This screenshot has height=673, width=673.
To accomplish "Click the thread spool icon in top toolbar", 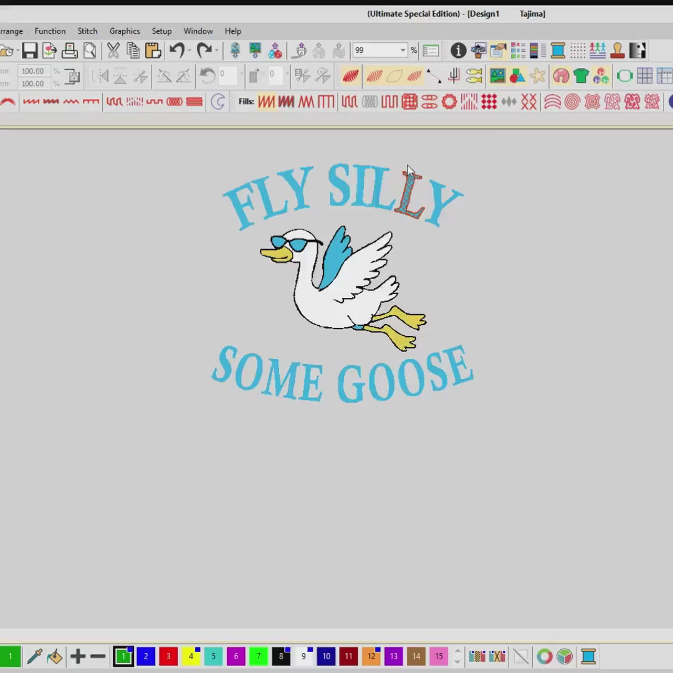I will [x=558, y=50].
